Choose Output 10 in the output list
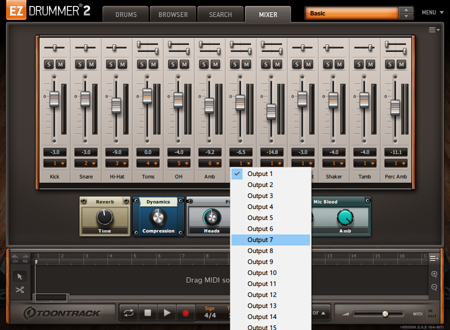The width and height of the screenshot is (450, 330). click(270, 273)
